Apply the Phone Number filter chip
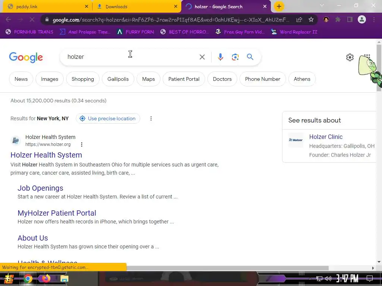382x286 pixels. pyautogui.click(x=263, y=79)
